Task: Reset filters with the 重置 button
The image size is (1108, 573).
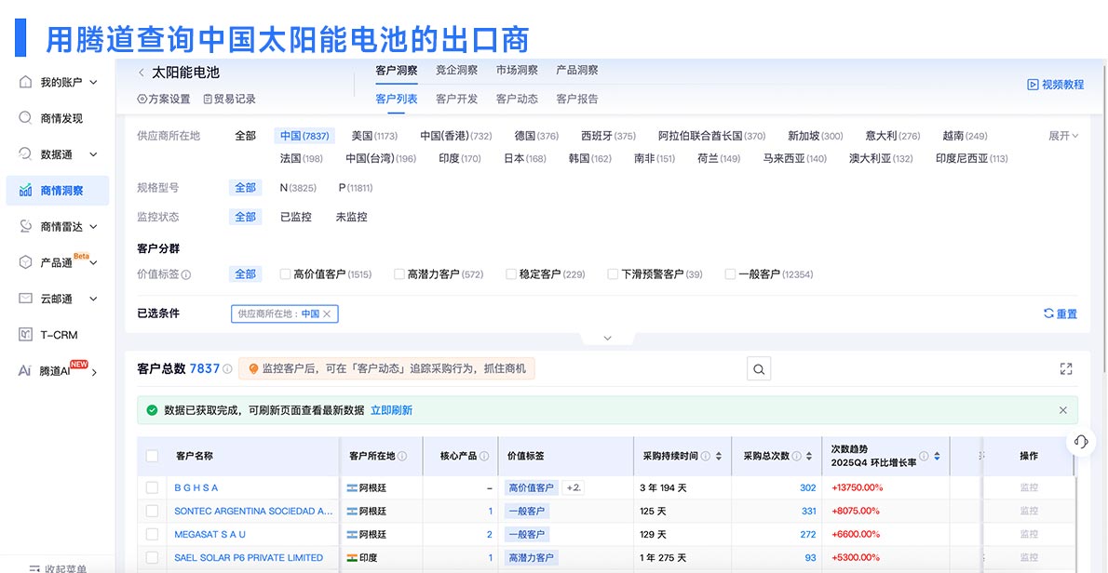Action: [1060, 313]
